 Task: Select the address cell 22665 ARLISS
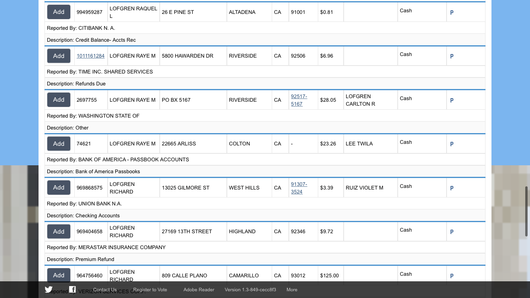point(193,144)
